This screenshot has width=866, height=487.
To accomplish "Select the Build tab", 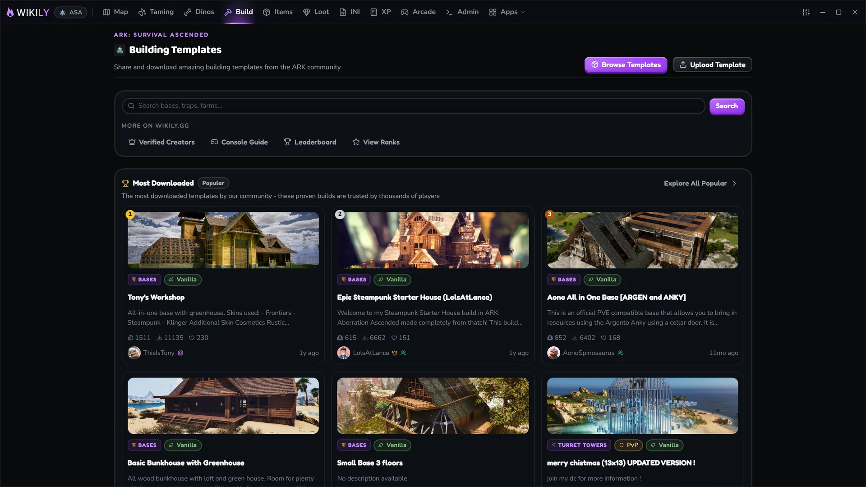I will coord(239,12).
